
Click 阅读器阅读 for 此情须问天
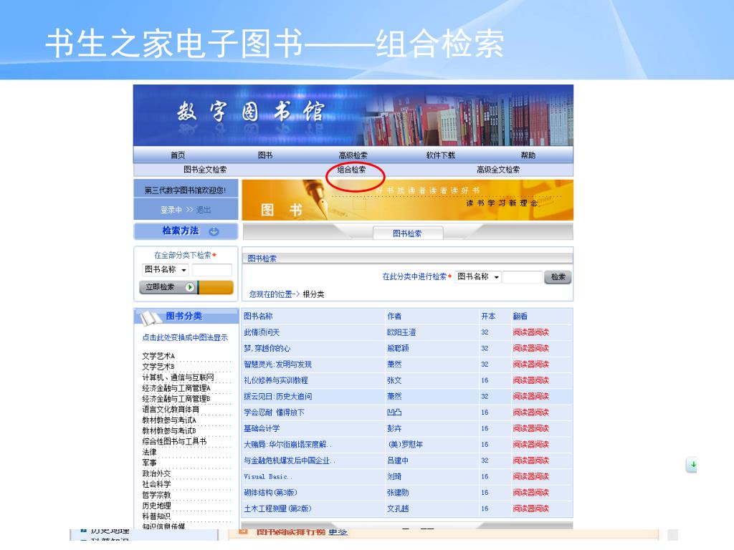(531, 332)
